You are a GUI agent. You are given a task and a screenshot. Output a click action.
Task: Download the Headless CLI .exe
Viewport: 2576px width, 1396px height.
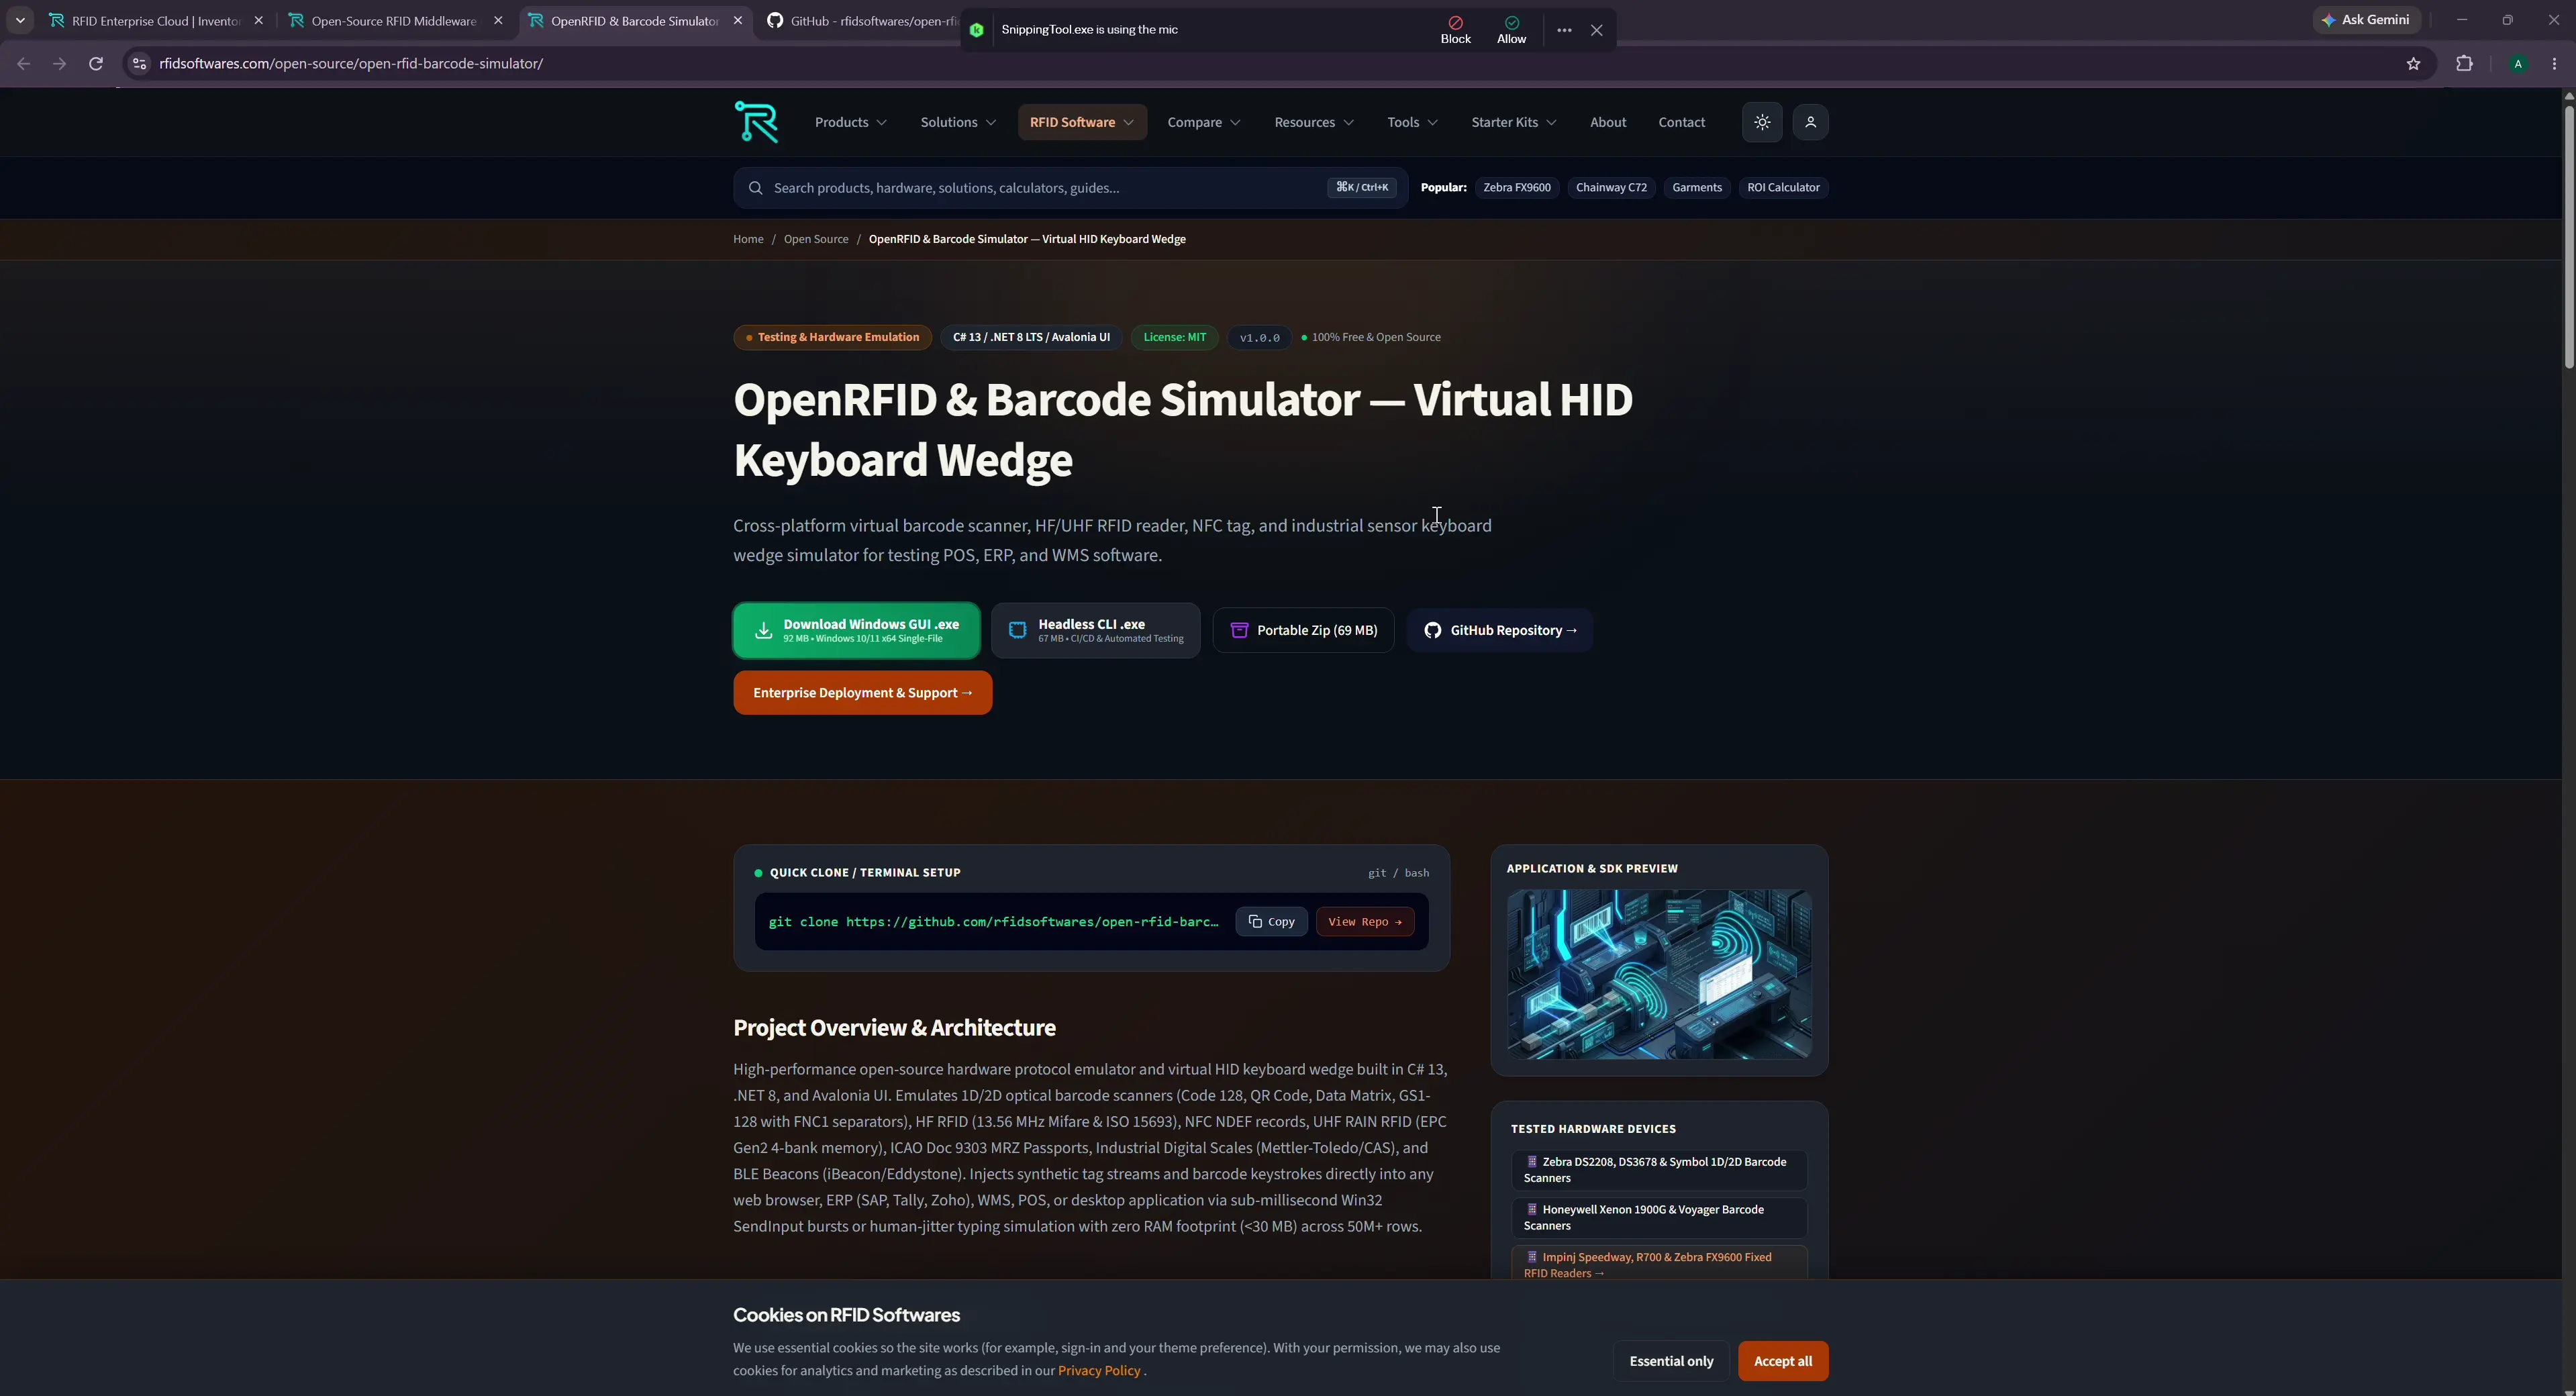coord(1095,630)
